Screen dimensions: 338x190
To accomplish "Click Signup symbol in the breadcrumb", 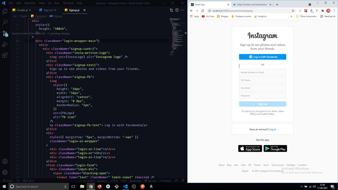I will pyautogui.click(x=55, y=16).
